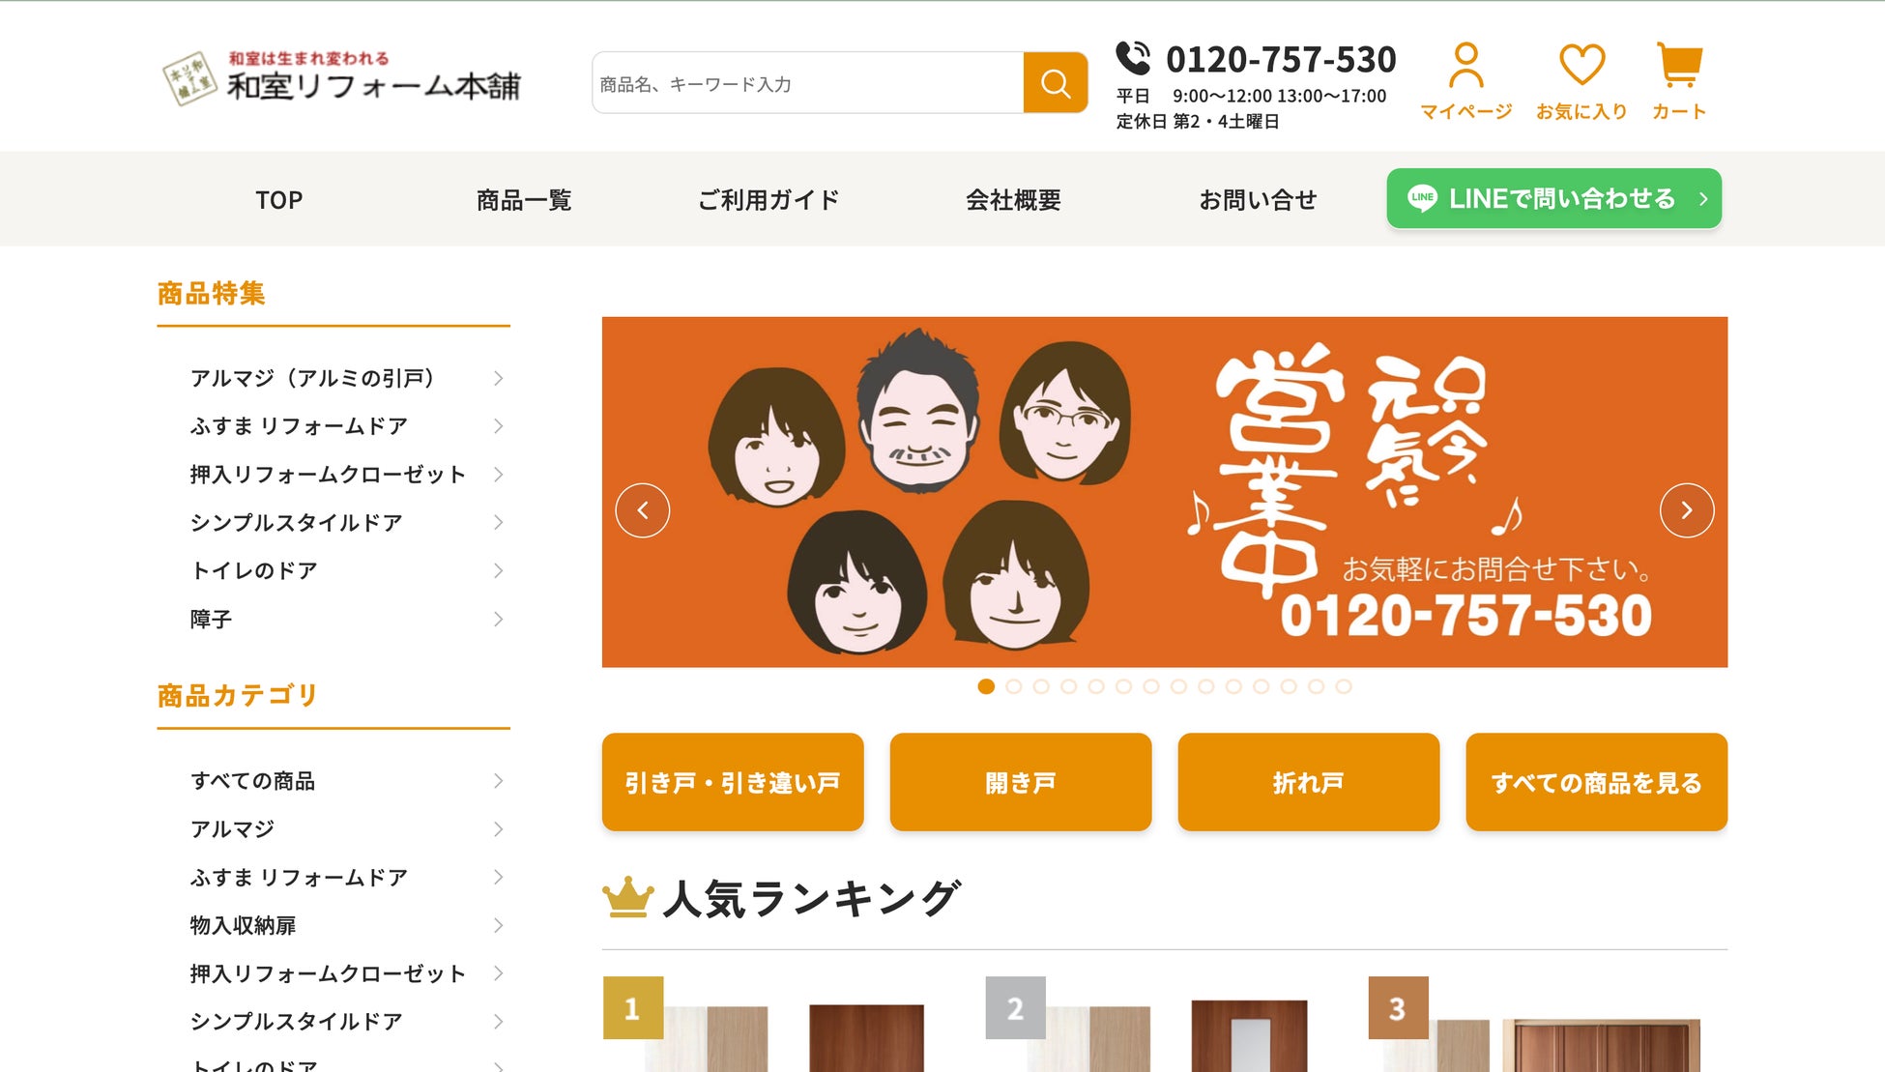Screen dimensions: 1885x1072
Task: Select the second carousel dot
Action: (1014, 686)
